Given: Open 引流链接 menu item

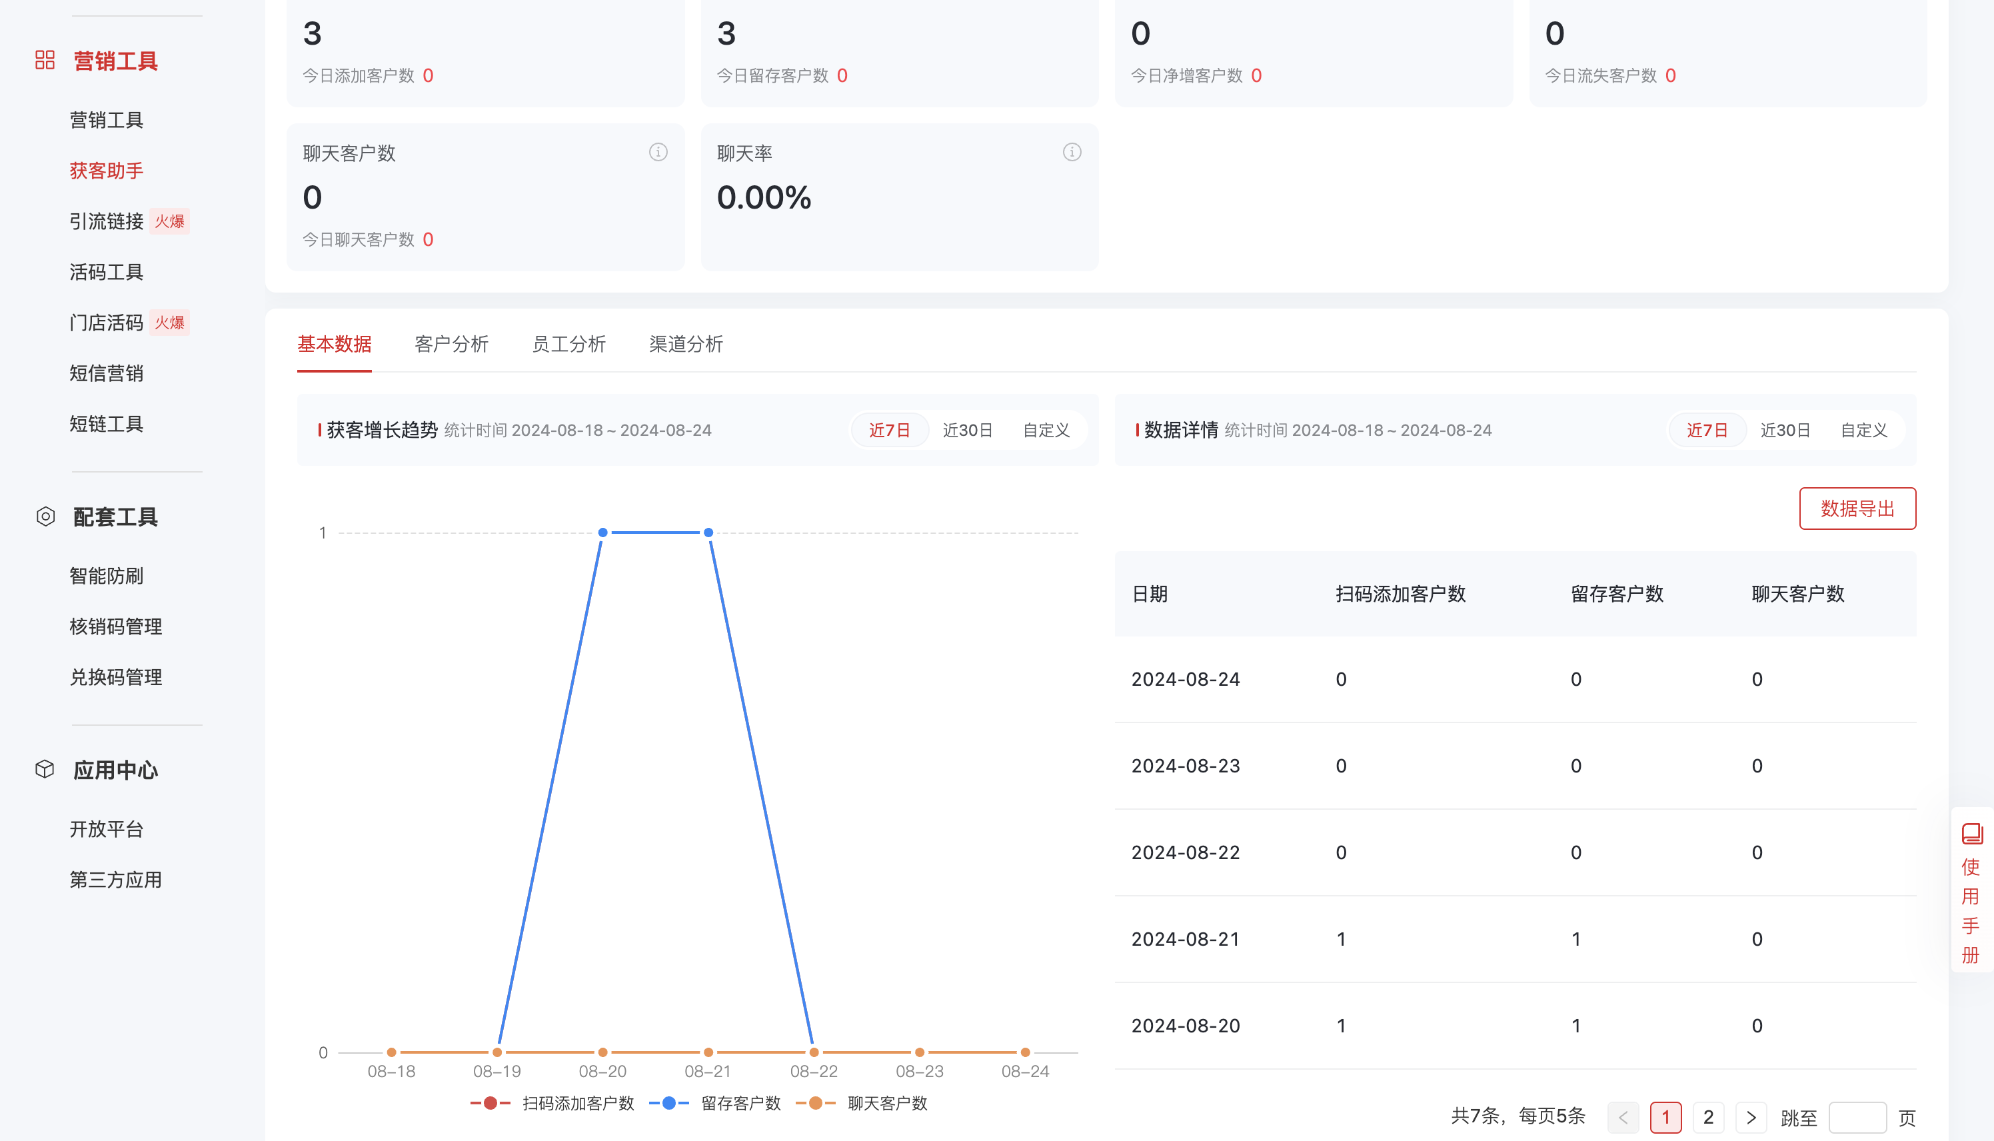Looking at the screenshot, I should 107,221.
